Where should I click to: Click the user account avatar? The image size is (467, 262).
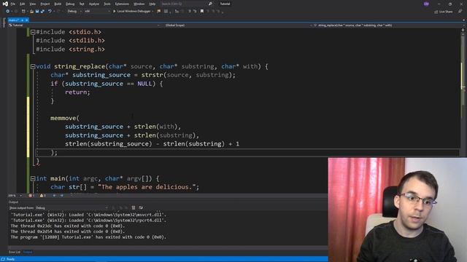pos(426,4)
